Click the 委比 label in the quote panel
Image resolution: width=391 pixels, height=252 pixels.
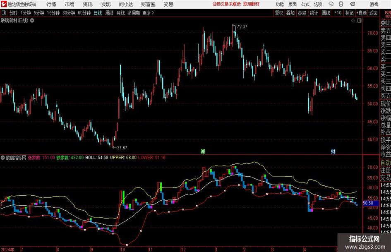coord(386,23)
